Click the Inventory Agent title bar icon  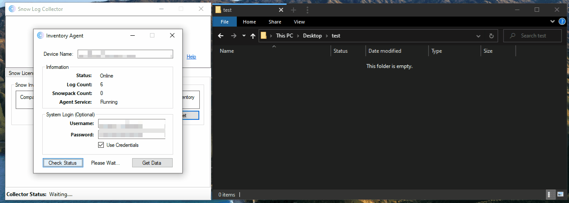[40, 36]
